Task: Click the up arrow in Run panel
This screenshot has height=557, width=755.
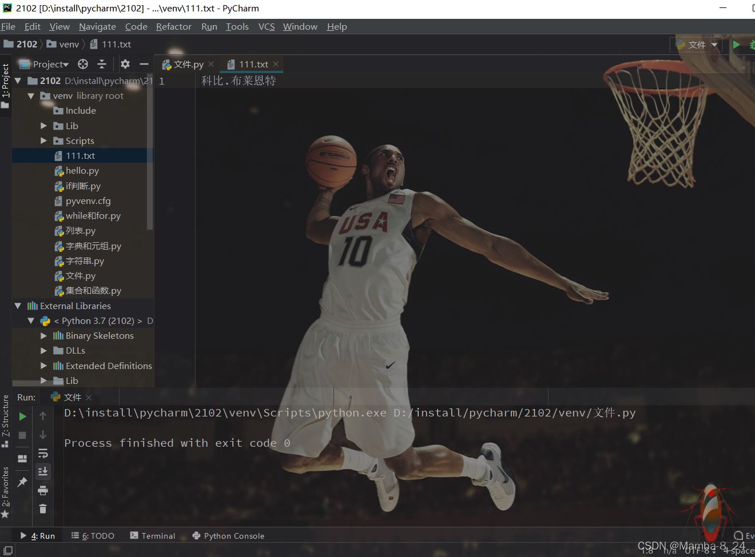Action: [x=43, y=416]
